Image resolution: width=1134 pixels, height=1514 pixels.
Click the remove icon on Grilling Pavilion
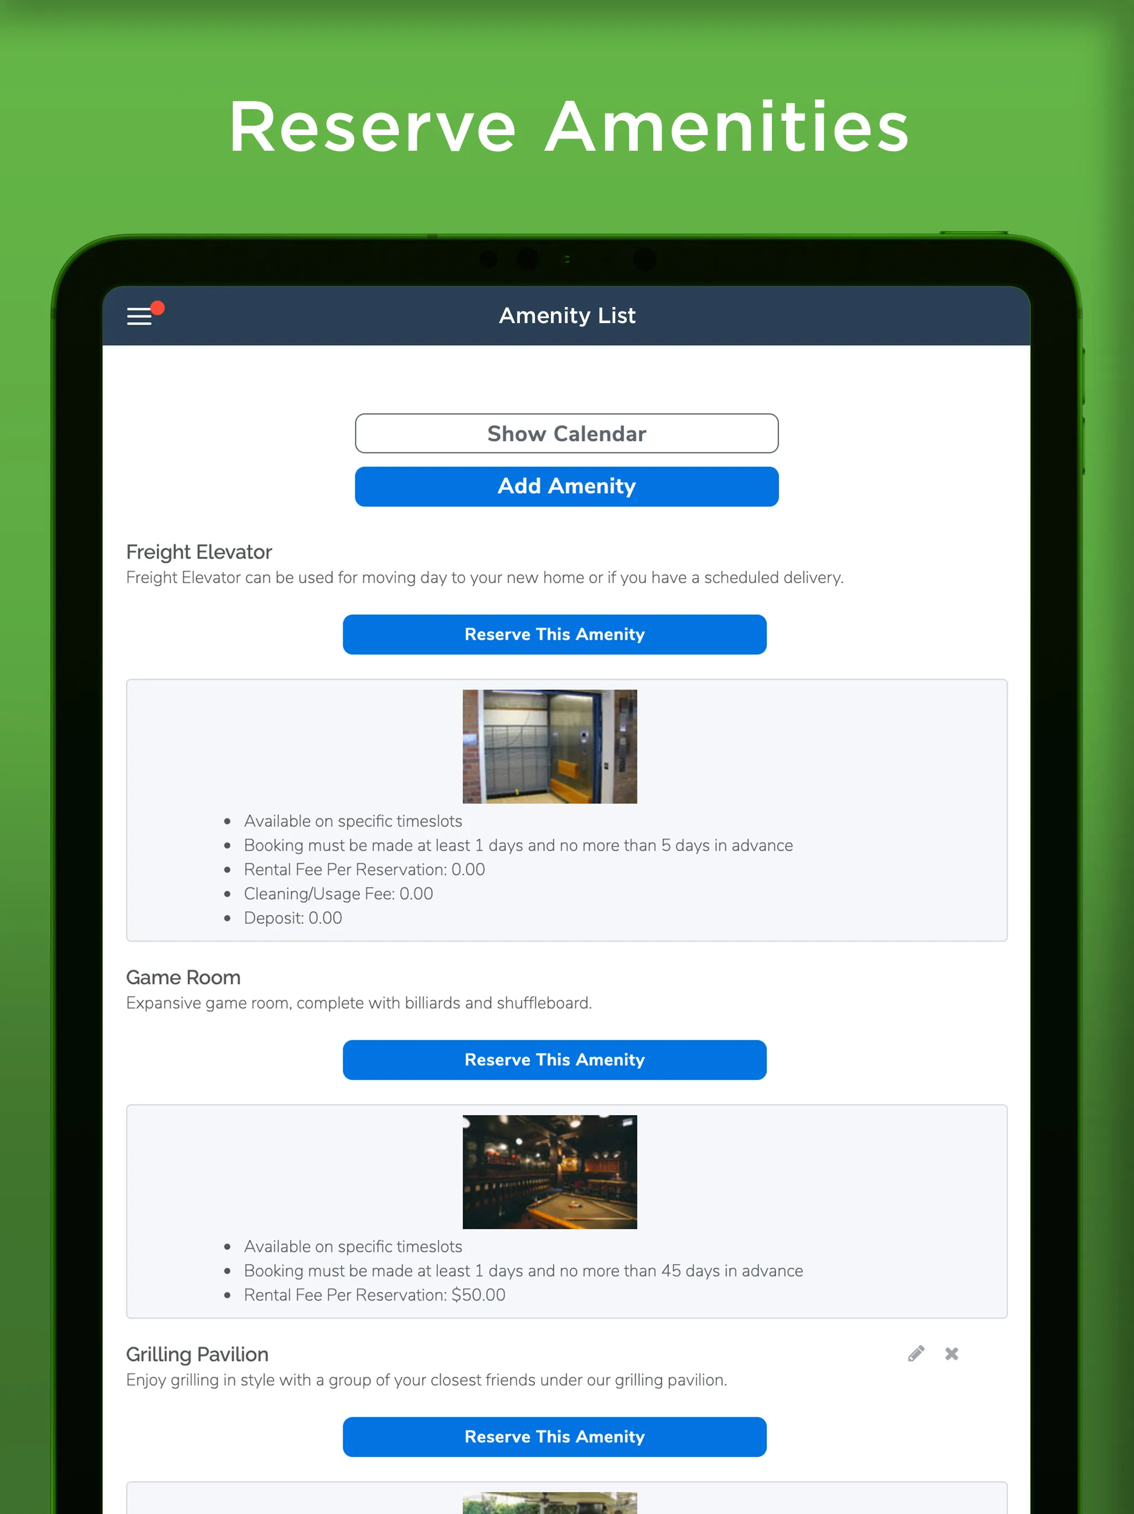952,1354
